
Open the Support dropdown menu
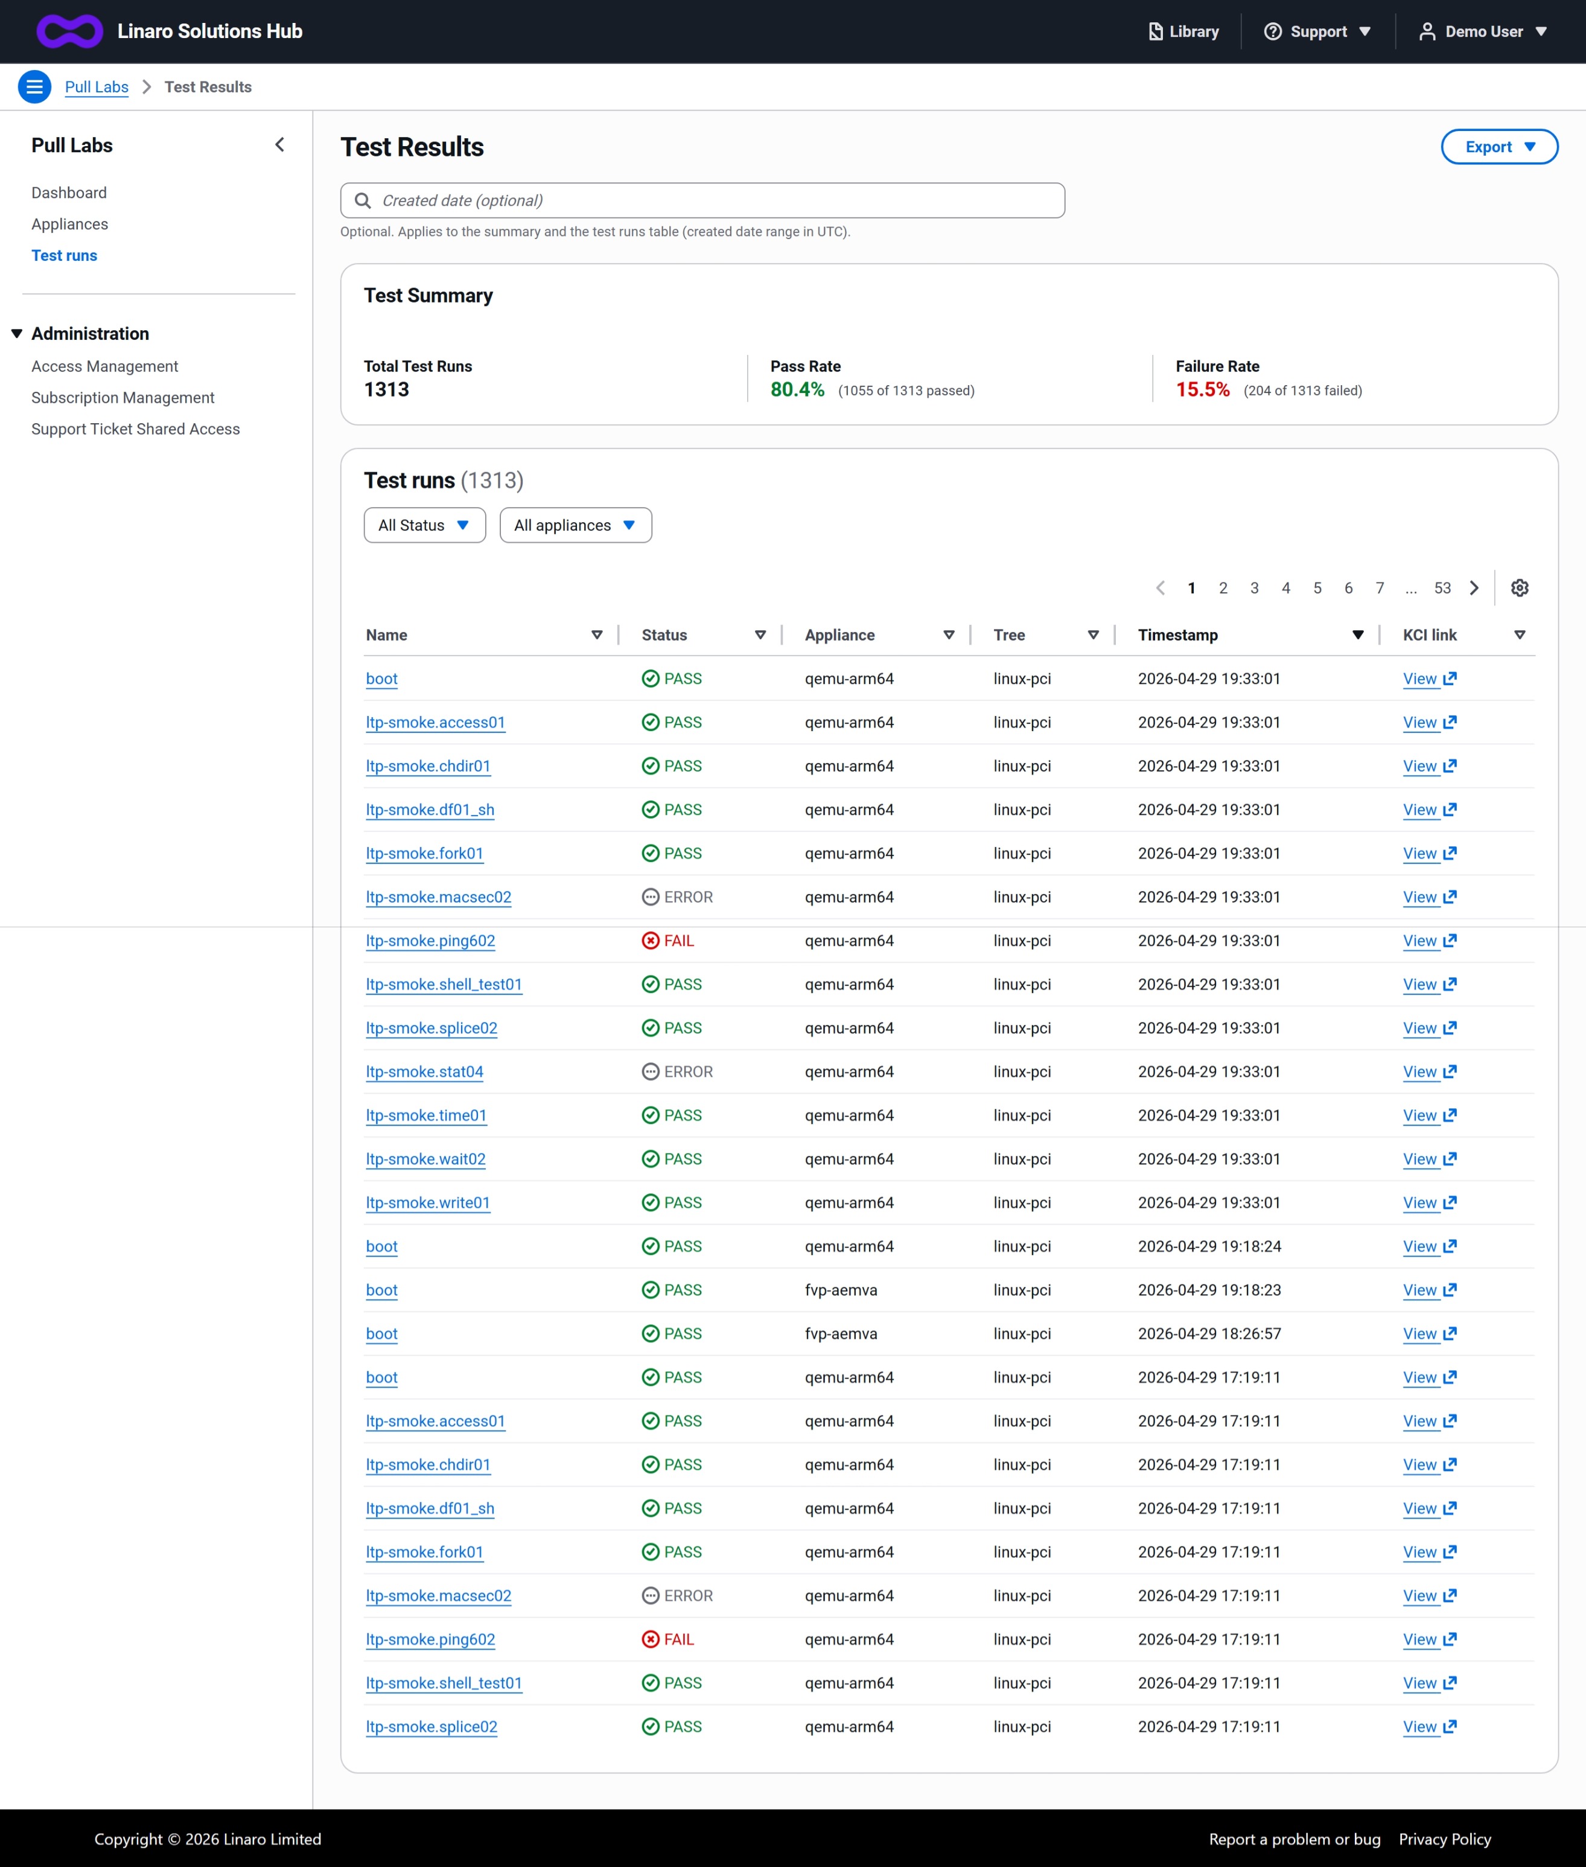click(x=1317, y=31)
